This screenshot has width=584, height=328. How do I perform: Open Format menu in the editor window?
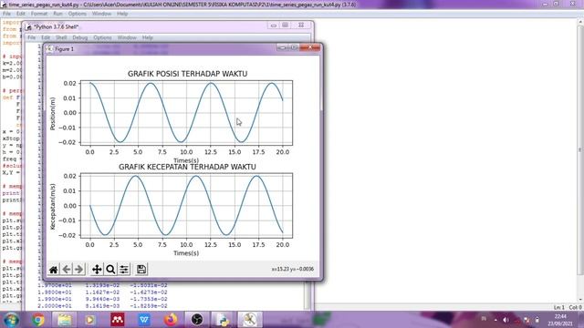pyautogui.click(x=39, y=14)
